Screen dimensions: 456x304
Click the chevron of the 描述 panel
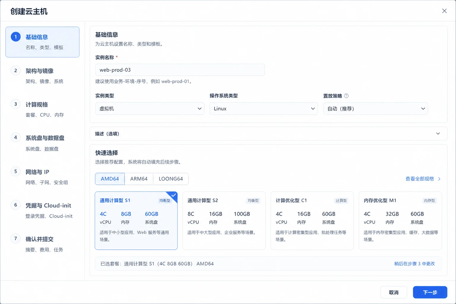(x=438, y=134)
